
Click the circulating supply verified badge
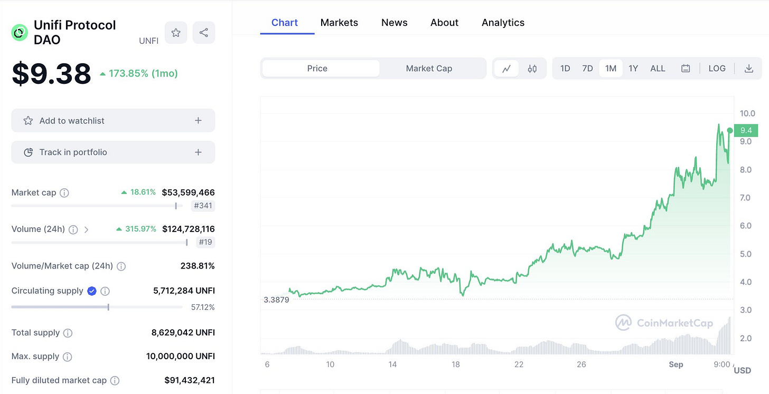[x=92, y=291]
